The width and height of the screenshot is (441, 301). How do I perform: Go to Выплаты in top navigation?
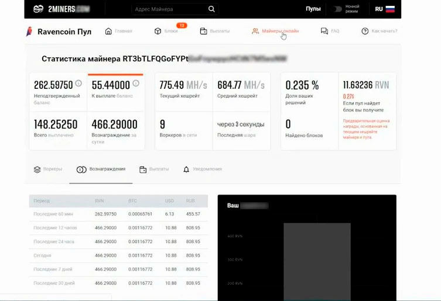point(215,32)
